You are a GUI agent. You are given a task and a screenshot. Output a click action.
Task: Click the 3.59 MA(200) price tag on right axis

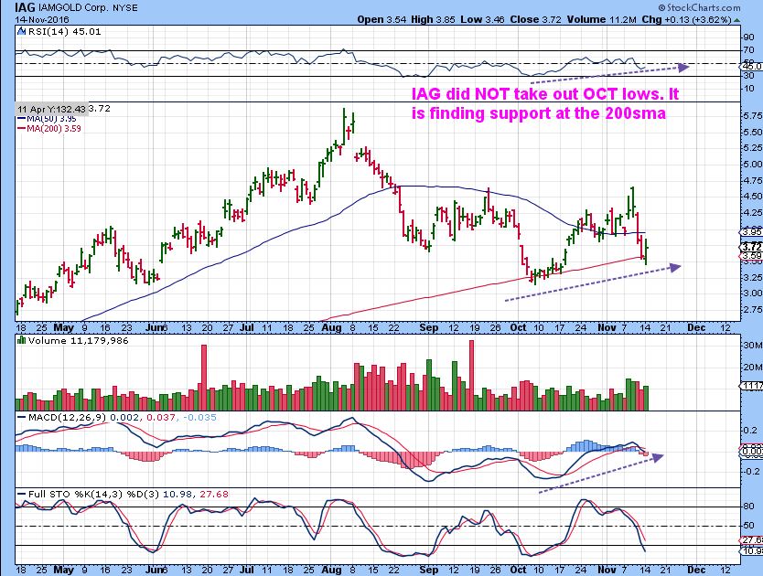click(752, 256)
